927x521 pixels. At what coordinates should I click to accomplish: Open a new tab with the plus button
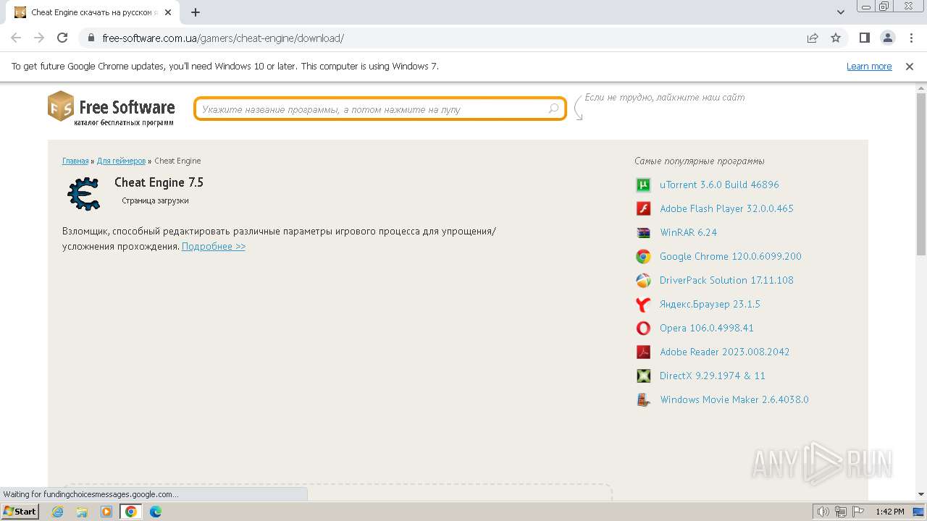(196, 12)
